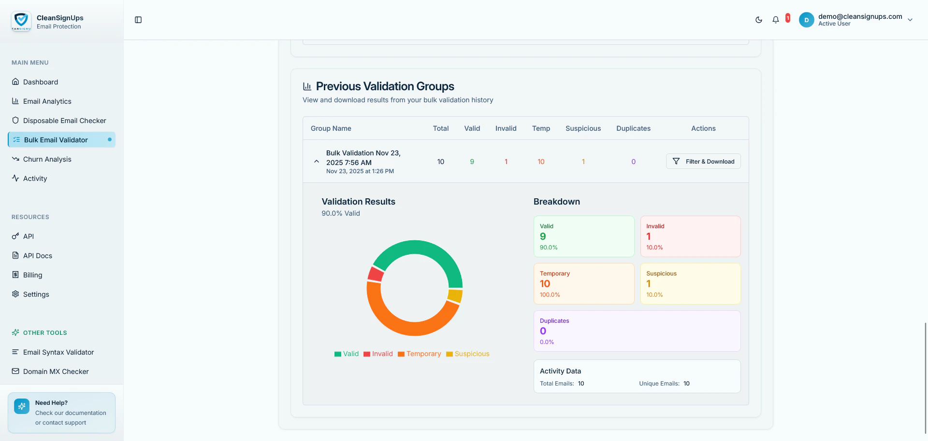Click the API key icon
Viewport: 928px width, 441px height.
[x=15, y=236]
